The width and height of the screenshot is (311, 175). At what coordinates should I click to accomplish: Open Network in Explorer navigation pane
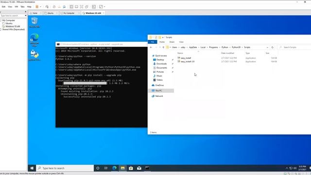point(159,96)
